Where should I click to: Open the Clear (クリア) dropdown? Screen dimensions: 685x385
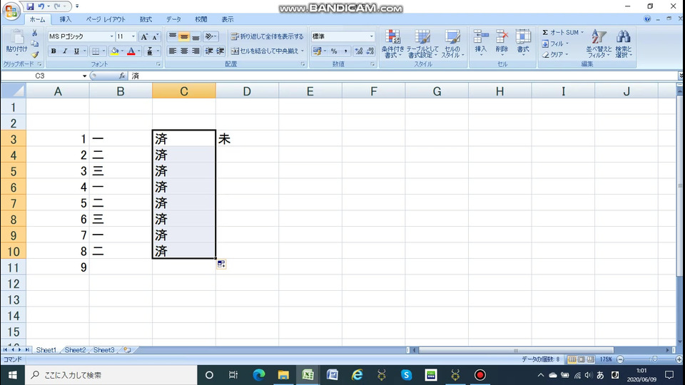point(556,55)
